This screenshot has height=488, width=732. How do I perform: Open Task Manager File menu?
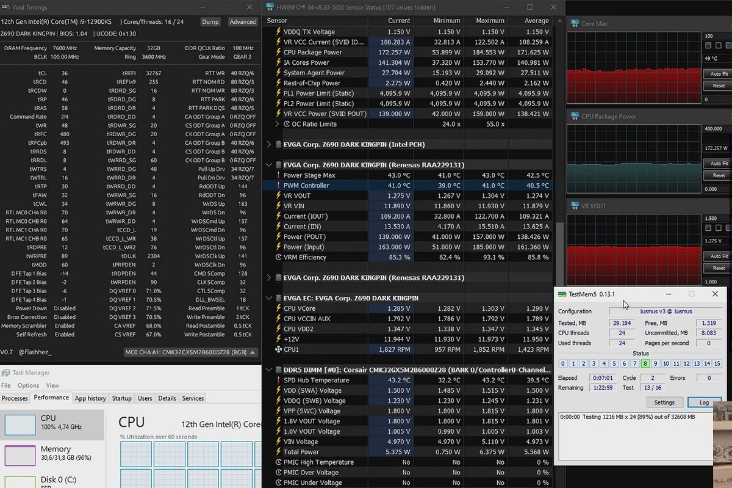(x=6, y=385)
